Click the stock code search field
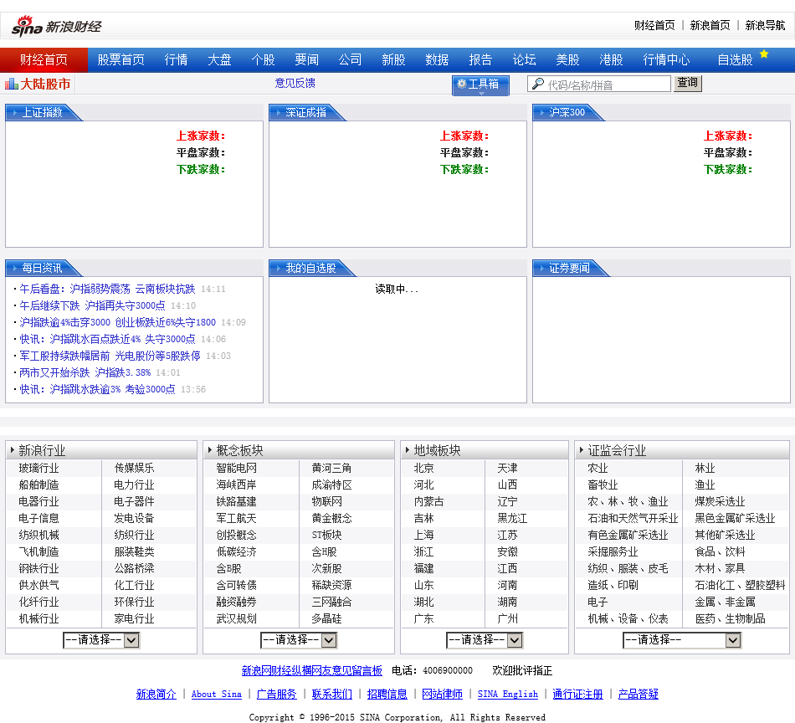 click(x=599, y=84)
